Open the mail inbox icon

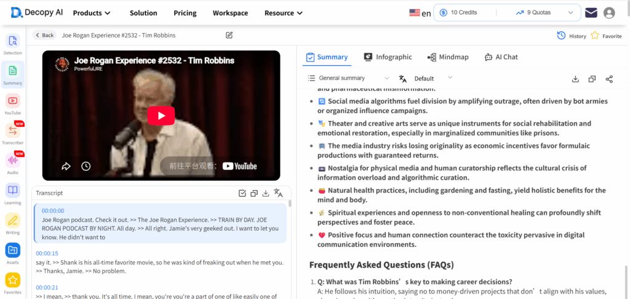pos(591,13)
